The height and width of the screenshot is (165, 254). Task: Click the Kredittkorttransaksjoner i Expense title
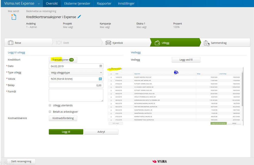(51, 17)
